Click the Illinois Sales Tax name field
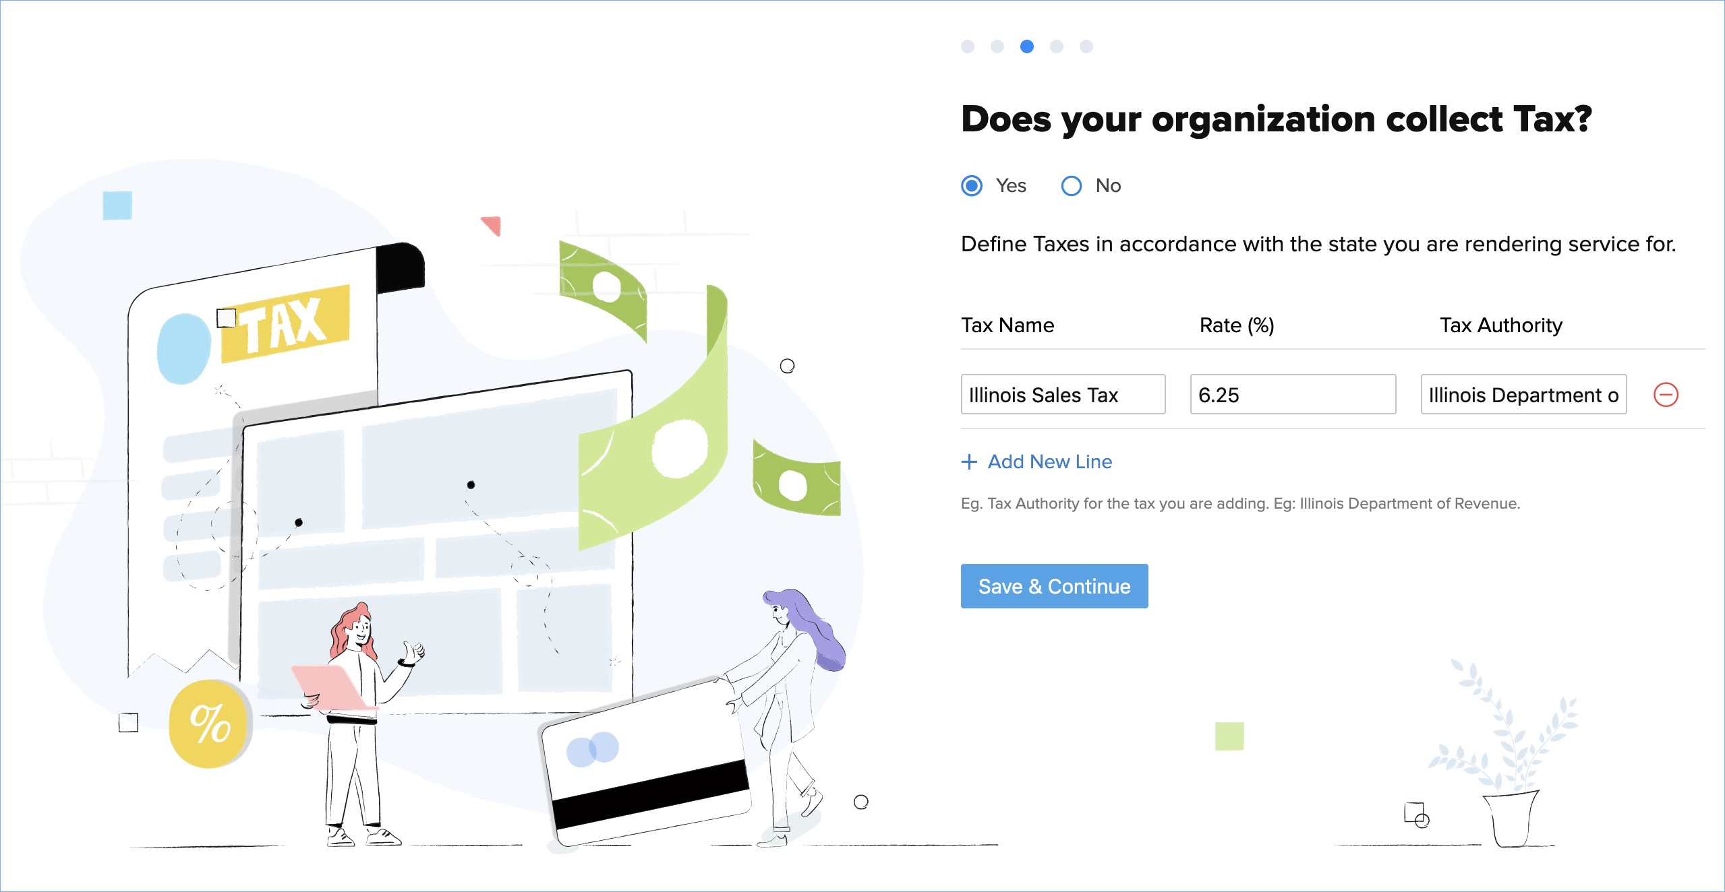Screen dimensions: 1725x892 (1062, 395)
